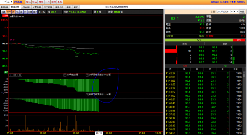Screen dimensions: 247x135
Task: Click the 柱 bar-style icon in the indicator panel
Action: click(20, 75)
